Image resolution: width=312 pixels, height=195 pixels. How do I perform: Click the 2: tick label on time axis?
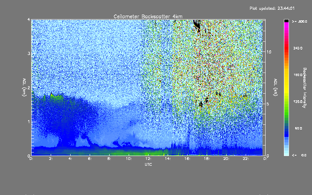pyautogui.click(x=51, y=159)
